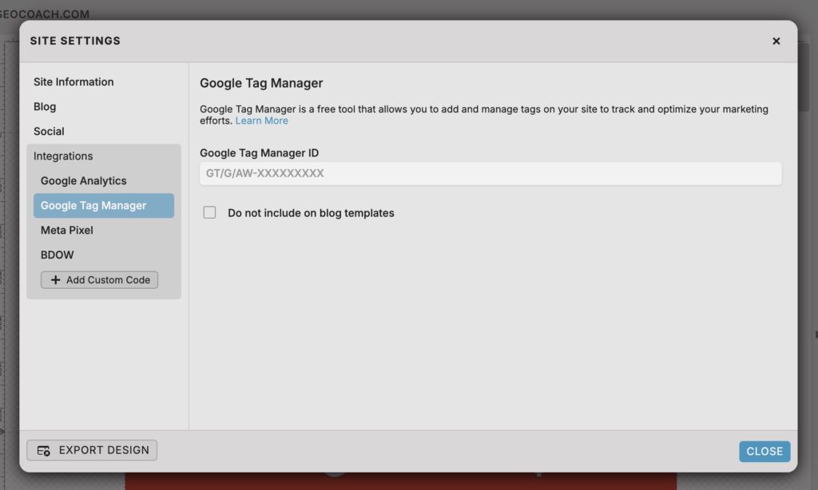
Task: Click the blue Close button
Action: click(764, 452)
